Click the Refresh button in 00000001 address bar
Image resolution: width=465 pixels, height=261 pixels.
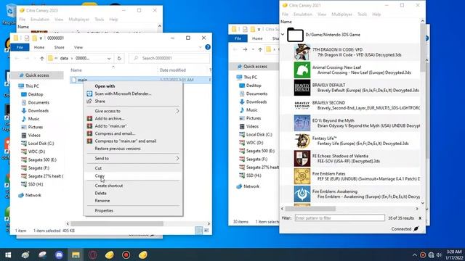119,58
